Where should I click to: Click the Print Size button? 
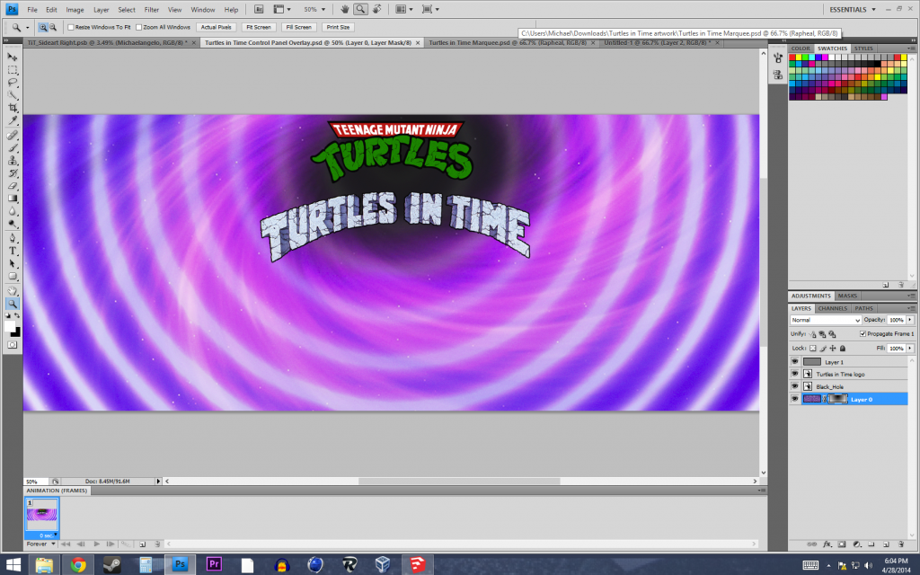tap(338, 27)
